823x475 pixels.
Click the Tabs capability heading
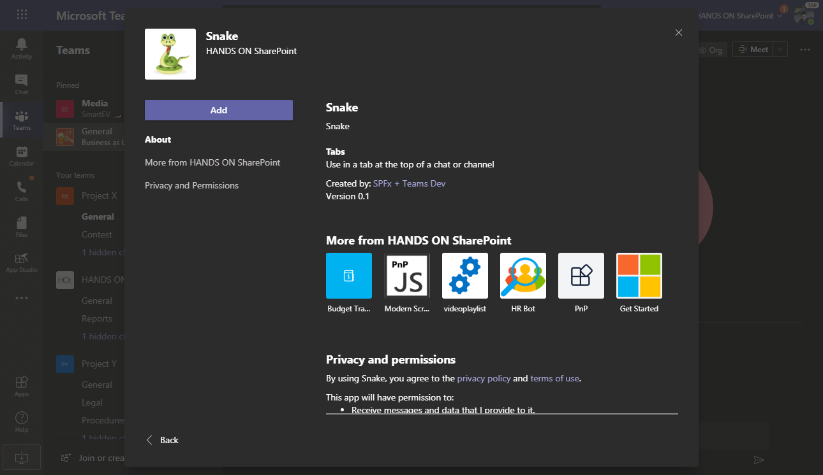(x=336, y=152)
